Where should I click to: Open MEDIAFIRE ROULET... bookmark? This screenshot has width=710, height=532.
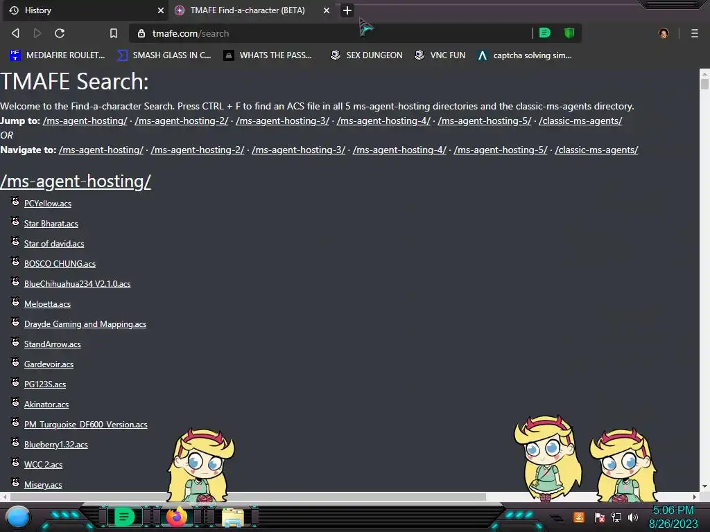(x=57, y=55)
